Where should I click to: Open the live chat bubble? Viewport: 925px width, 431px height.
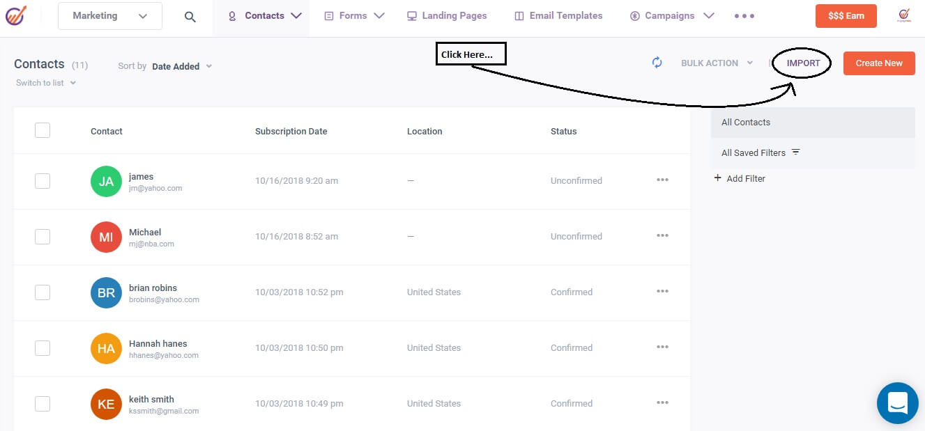[x=897, y=403]
